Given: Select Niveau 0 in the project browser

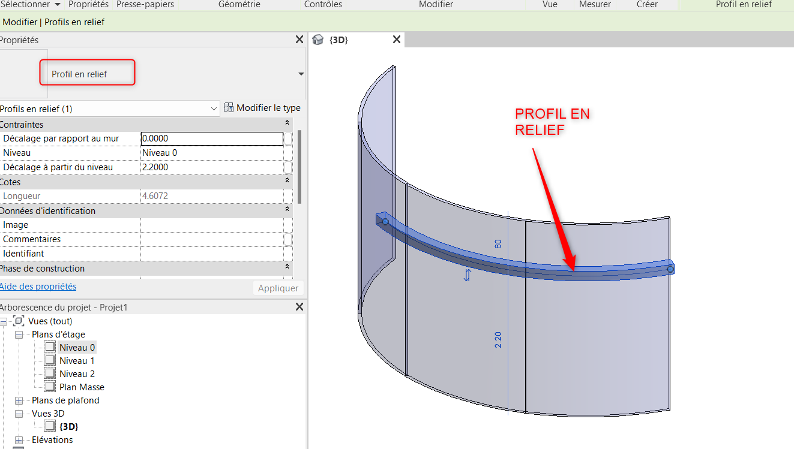Looking at the screenshot, I should 77,347.
